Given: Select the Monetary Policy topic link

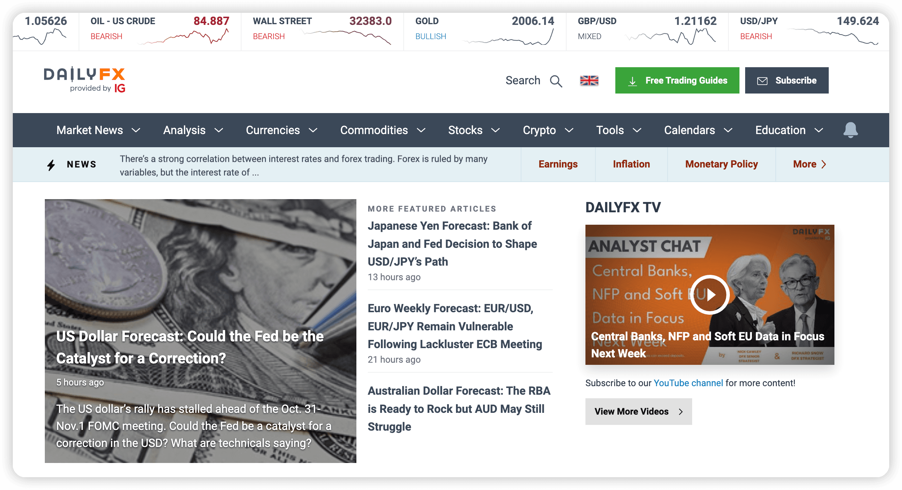Looking at the screenshot, I should (x=721, y=164).
